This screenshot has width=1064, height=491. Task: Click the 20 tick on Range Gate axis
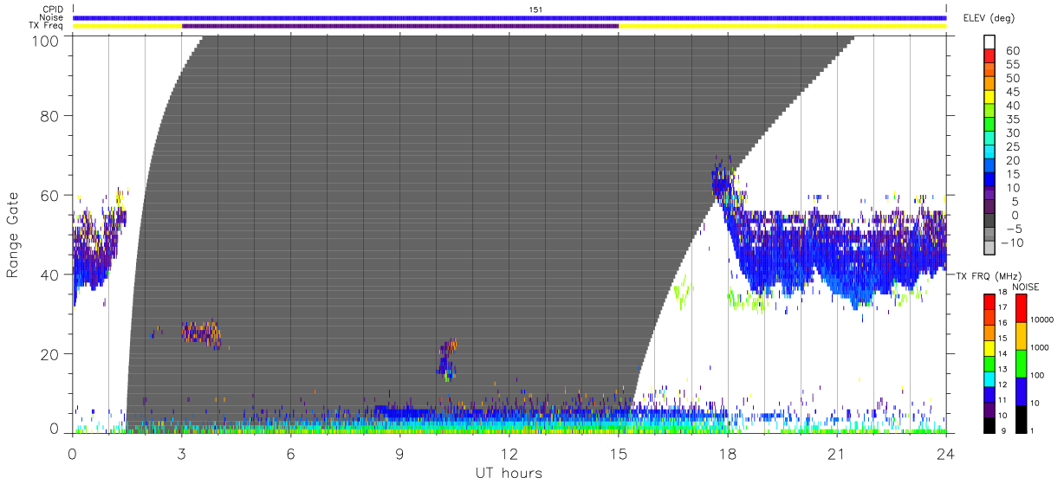[49, 354]
